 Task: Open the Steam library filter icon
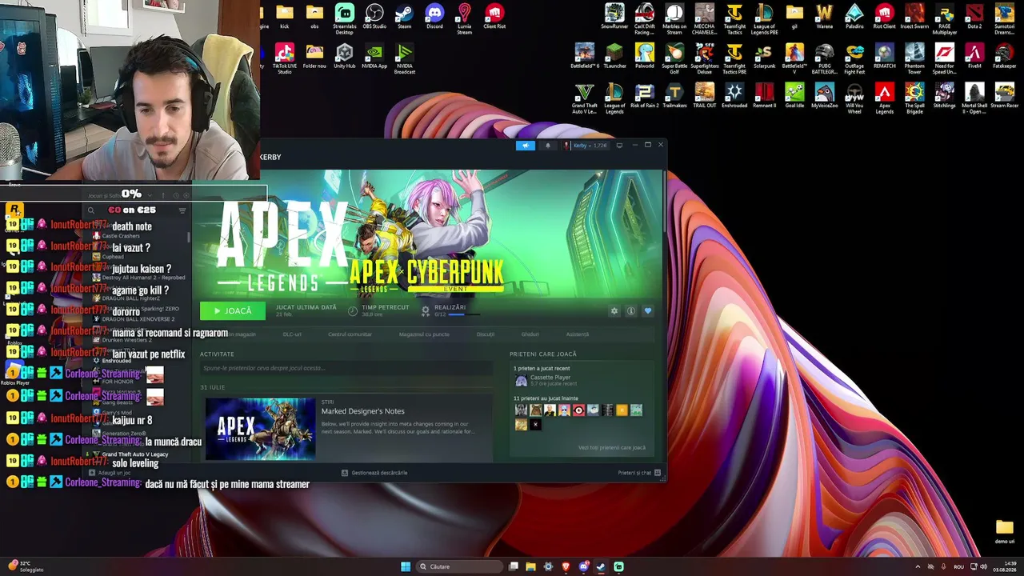click(182, 210)
